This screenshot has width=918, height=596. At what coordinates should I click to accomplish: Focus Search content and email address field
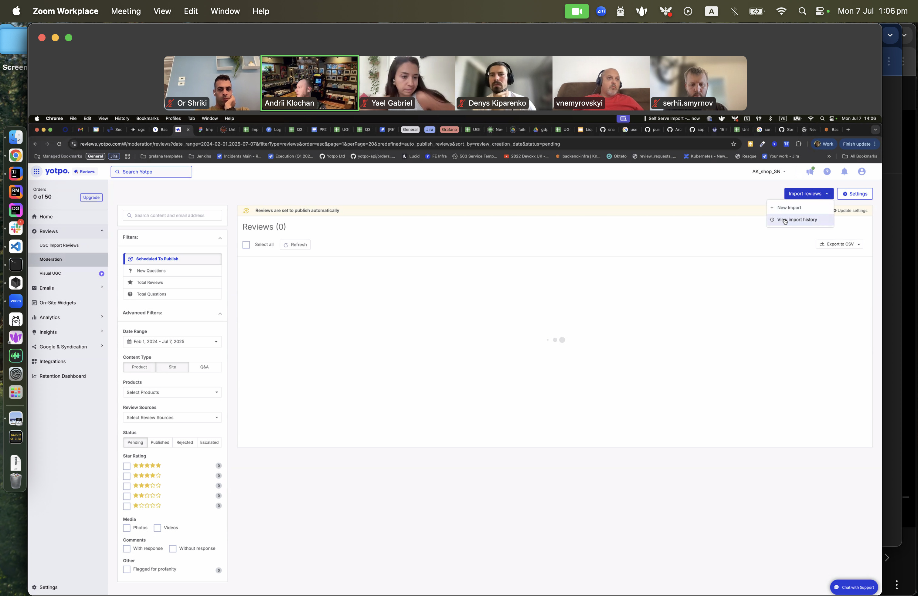click(x=172, y=215)
